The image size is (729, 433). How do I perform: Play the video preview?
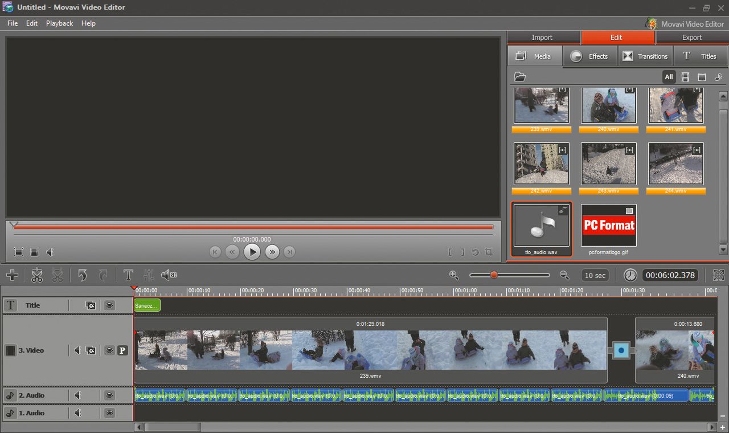pos(252,252)
